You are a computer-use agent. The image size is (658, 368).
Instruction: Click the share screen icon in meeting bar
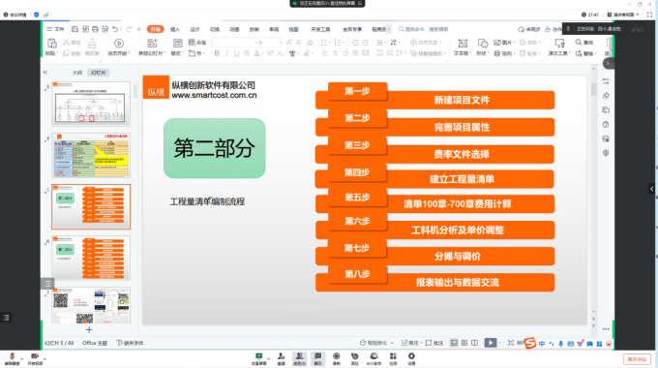(259, 356)
